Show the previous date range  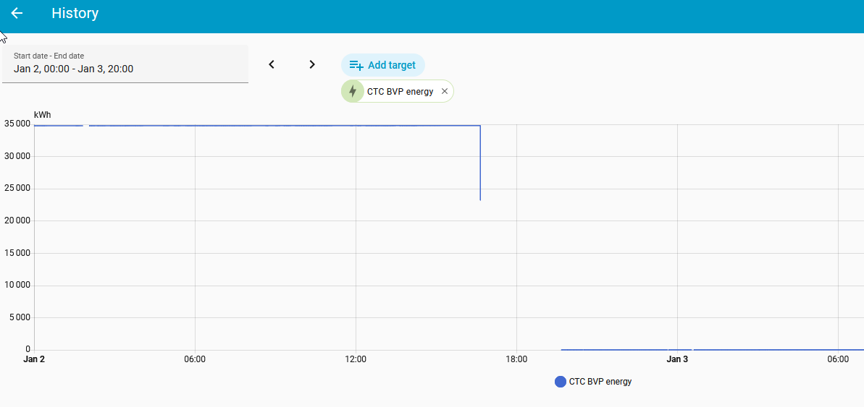tap(272, 64)
